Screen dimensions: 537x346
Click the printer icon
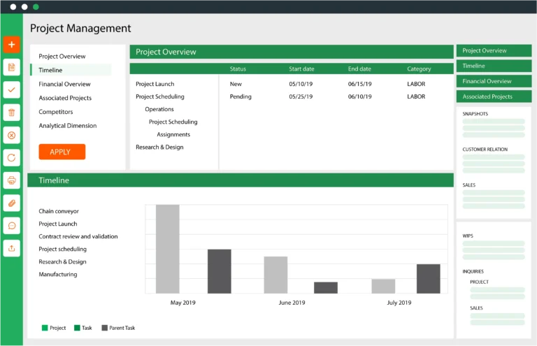[x=11, y=180]
